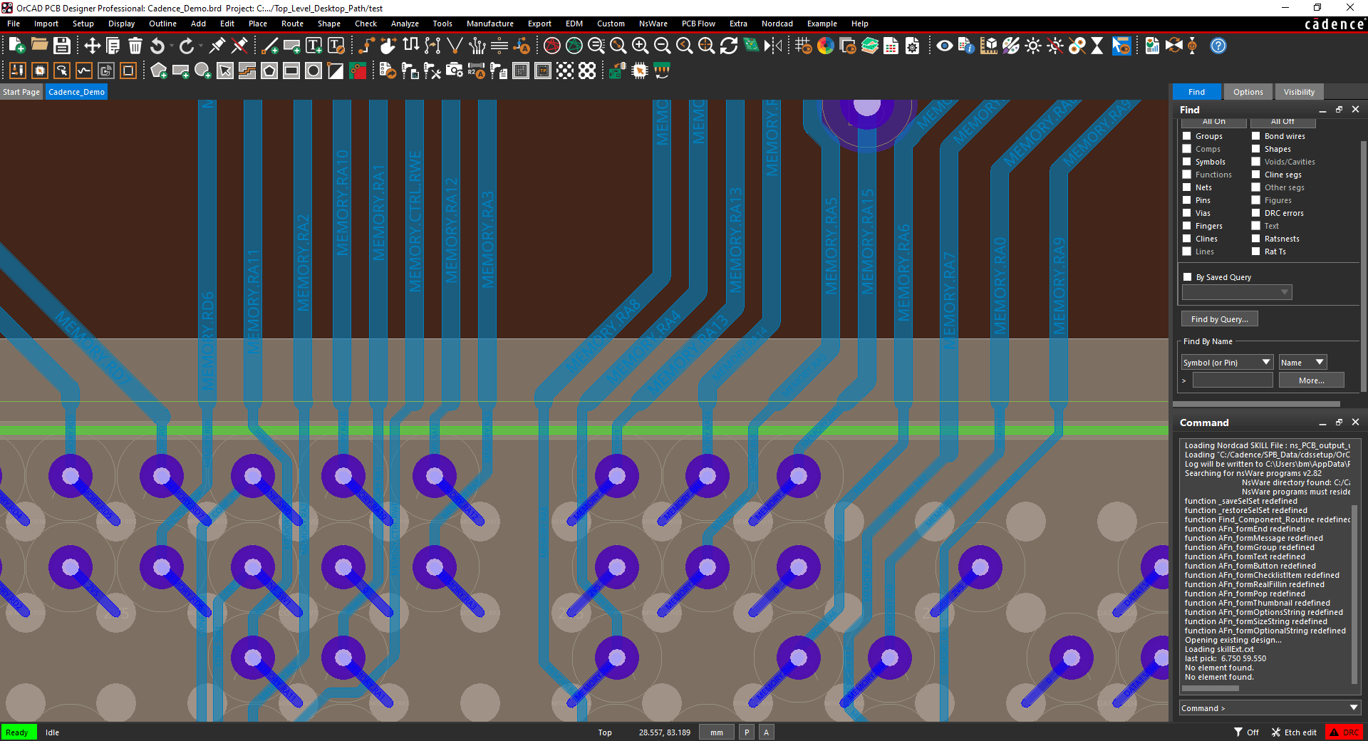Open the Redo history dropdown arrow
Image resolution: width=1368 pixels, height=741 pixels.
tap(202, 46)
